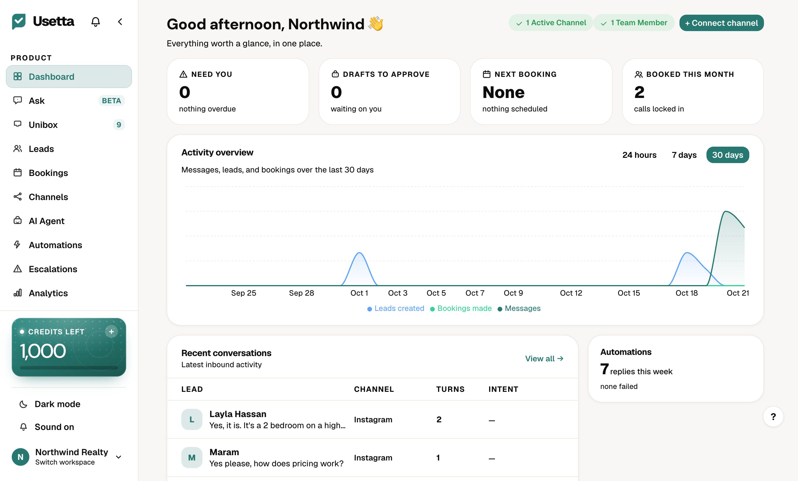798x481 pixels.
Task: Click the 1 Active Channel pill
Action: (x=551, y=23)
